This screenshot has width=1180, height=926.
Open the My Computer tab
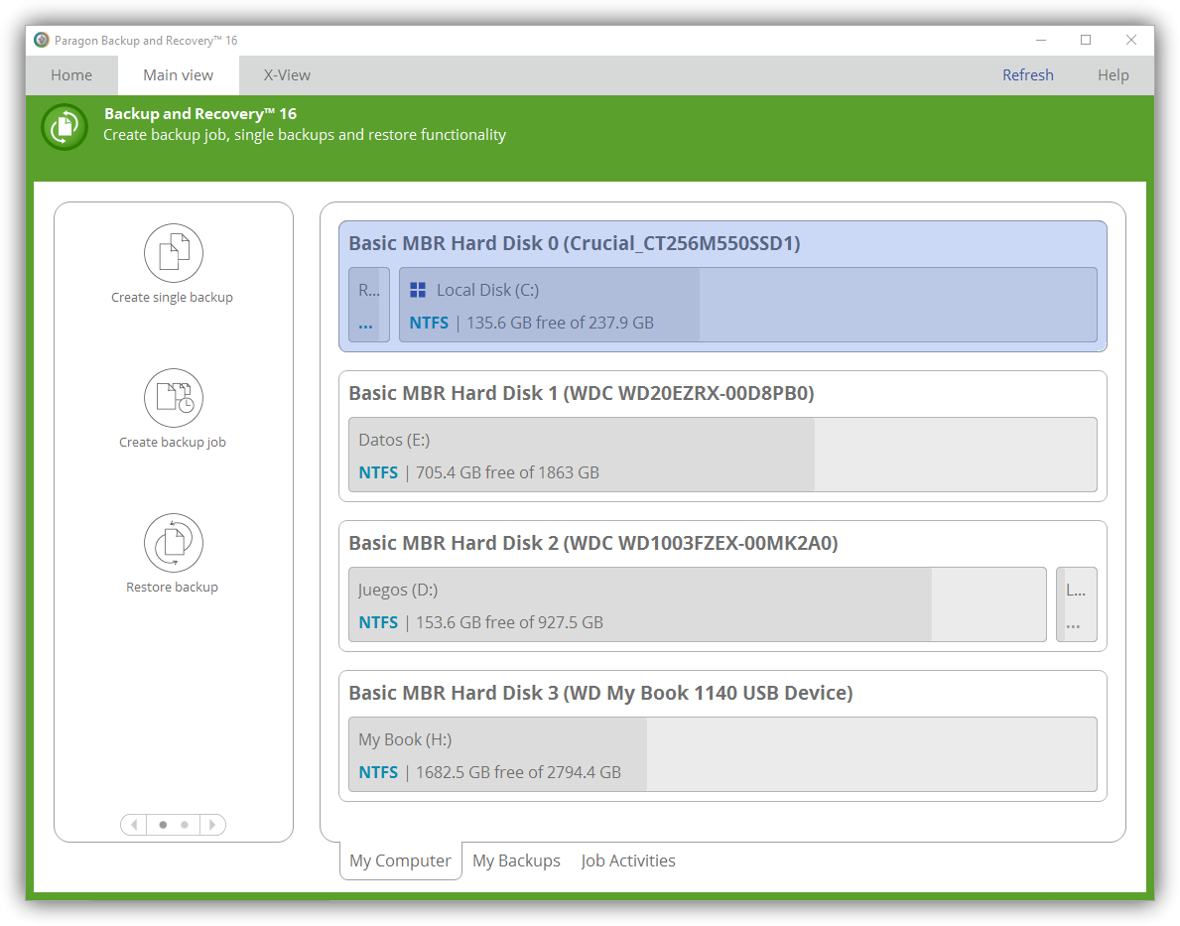(400, 860)
